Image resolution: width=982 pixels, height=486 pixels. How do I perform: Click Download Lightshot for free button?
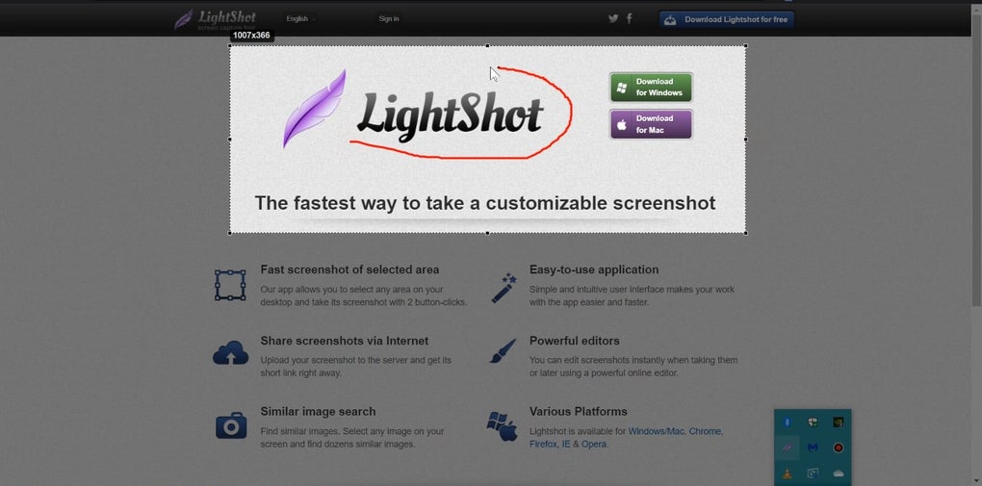[727, 19]
